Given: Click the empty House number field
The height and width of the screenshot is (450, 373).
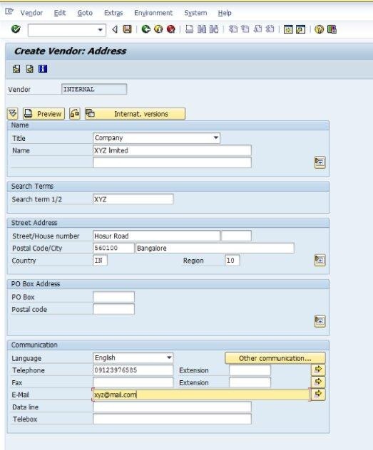Looking at the screenshot, I should click(x=237, y=236).
